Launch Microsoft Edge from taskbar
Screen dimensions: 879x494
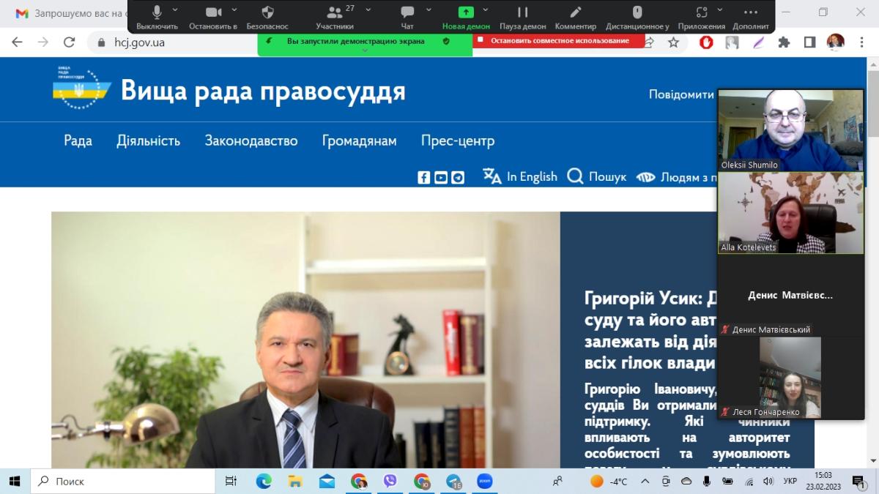tap(264, 481)
